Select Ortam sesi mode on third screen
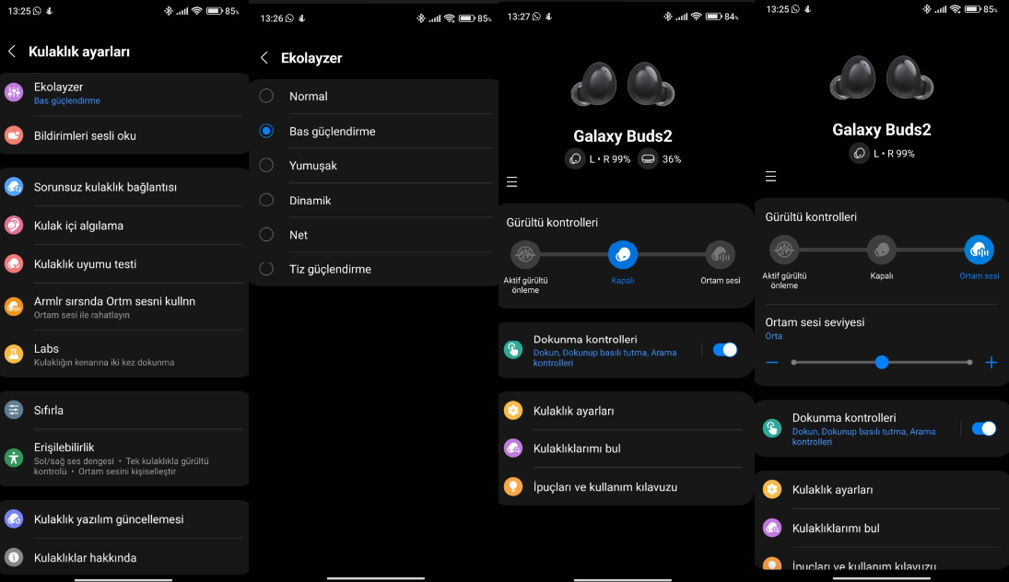 click(720, 255)
